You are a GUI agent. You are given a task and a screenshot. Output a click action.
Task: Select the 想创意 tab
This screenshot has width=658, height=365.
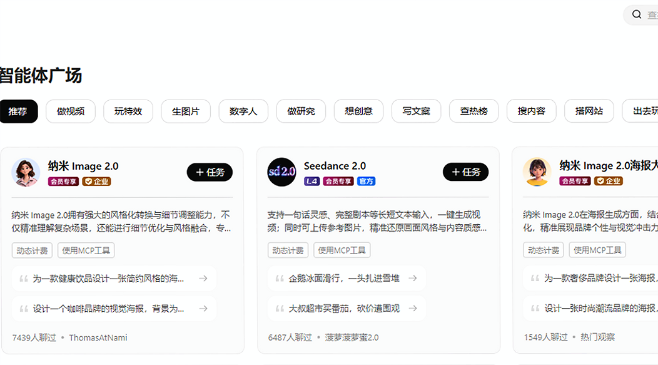click(358, 111)
